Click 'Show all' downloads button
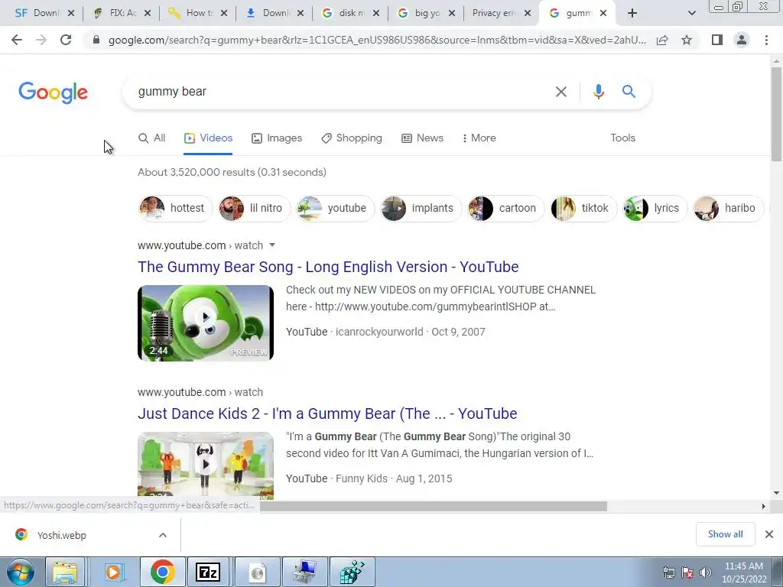This screenshot has width=783, height=587. [x=725, y=534]
